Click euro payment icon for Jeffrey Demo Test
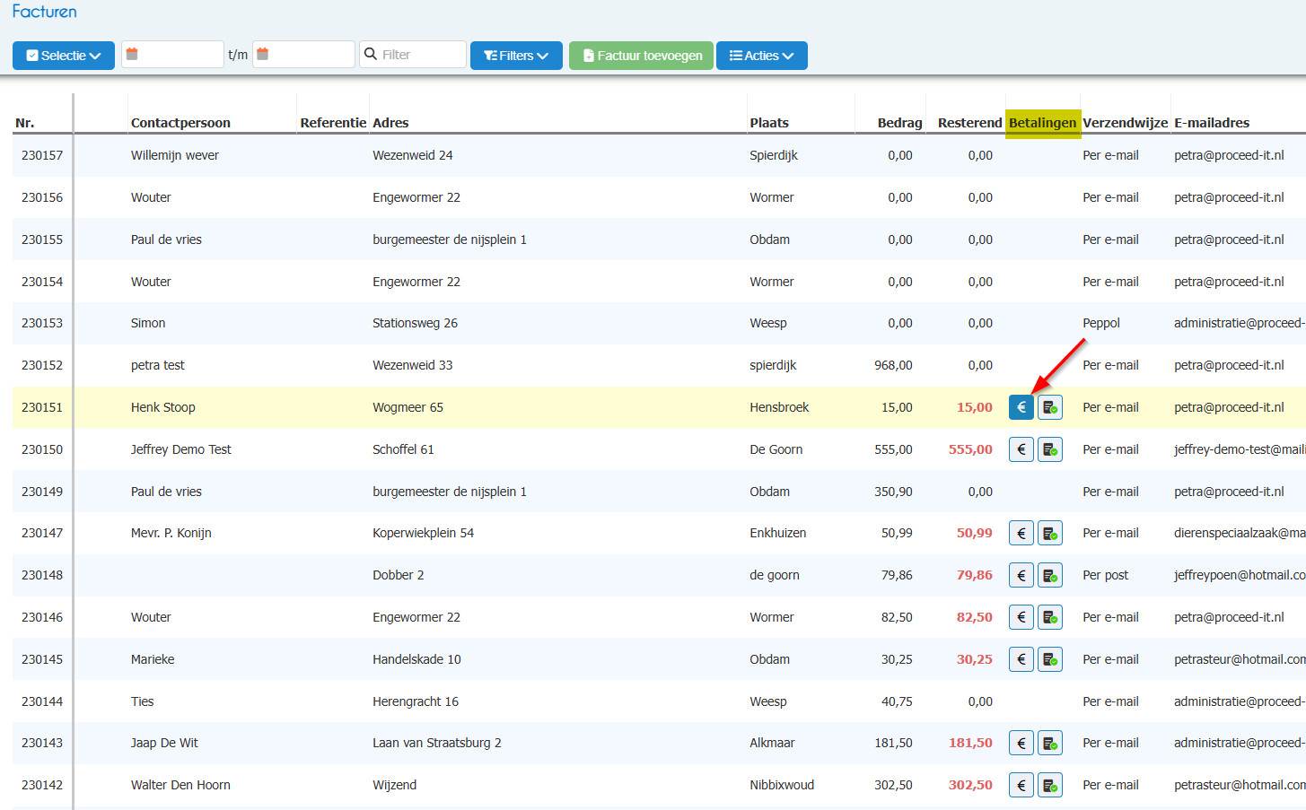The height and width of the screenshot is (810, 1306). click(1021, 449)
